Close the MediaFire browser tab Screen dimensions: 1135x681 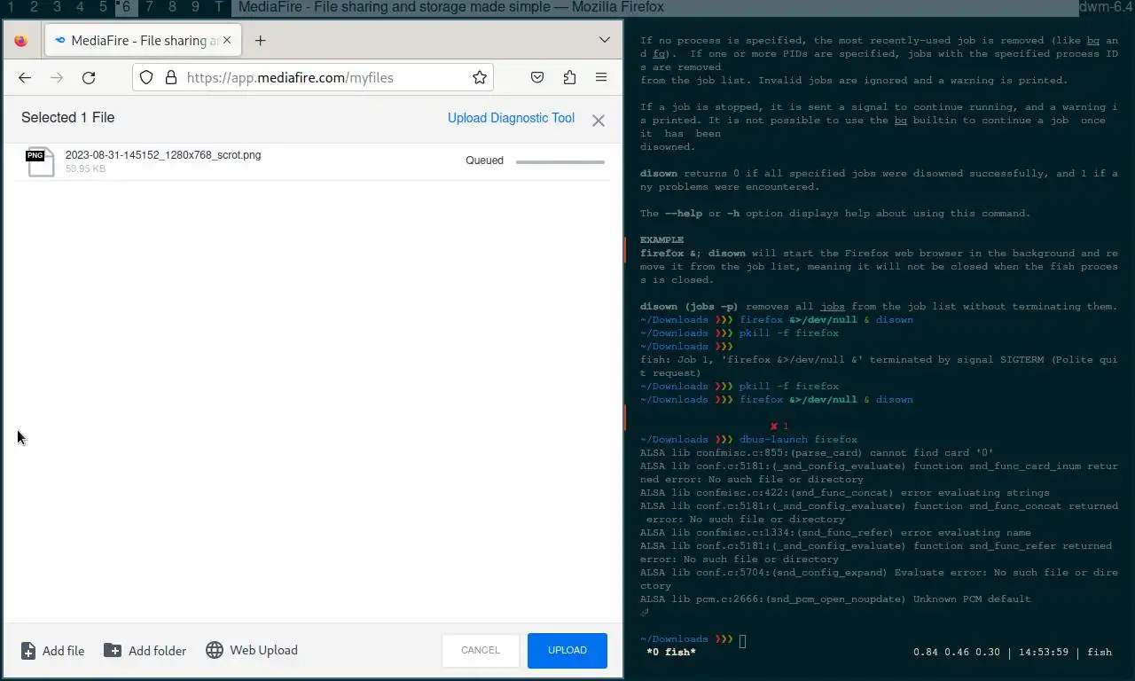click(227, 40)
